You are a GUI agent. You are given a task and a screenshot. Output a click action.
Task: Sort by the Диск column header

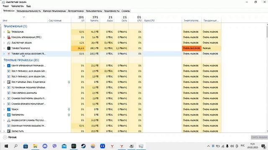pyautogui.click(x=107, y=19)
